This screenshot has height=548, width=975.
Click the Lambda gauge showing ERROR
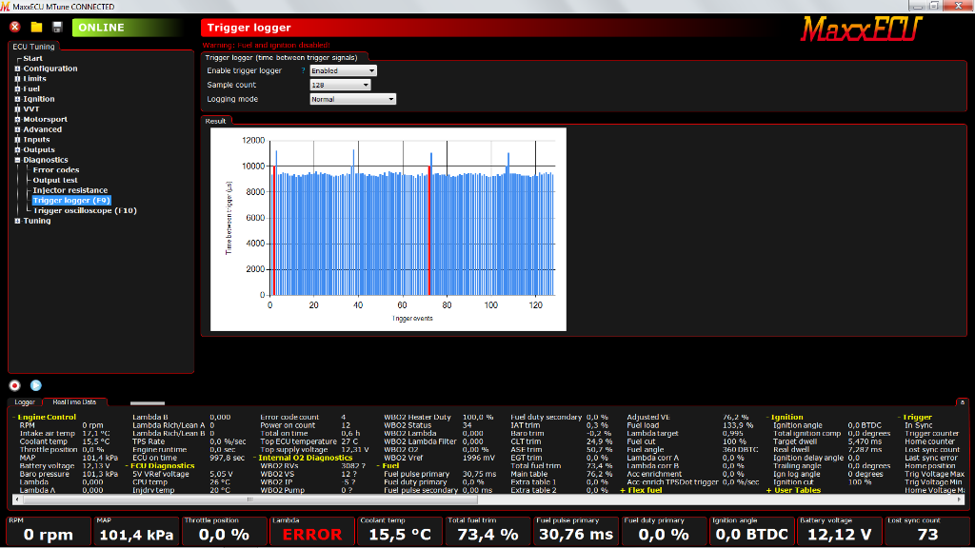pos(312,531)
